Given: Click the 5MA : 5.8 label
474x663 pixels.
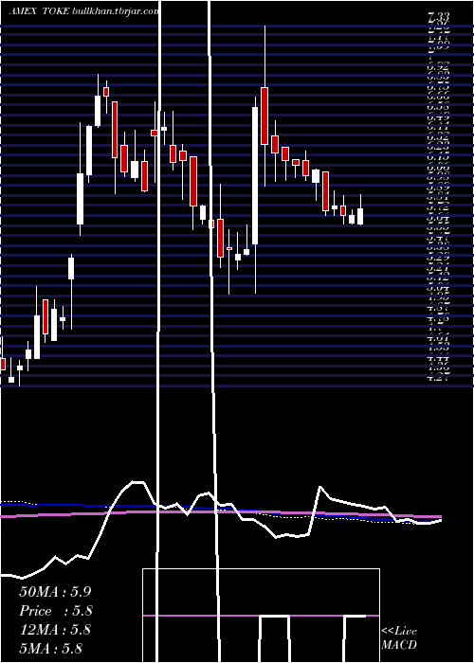Looking at the screenshot, I should [x=50, y=648].
